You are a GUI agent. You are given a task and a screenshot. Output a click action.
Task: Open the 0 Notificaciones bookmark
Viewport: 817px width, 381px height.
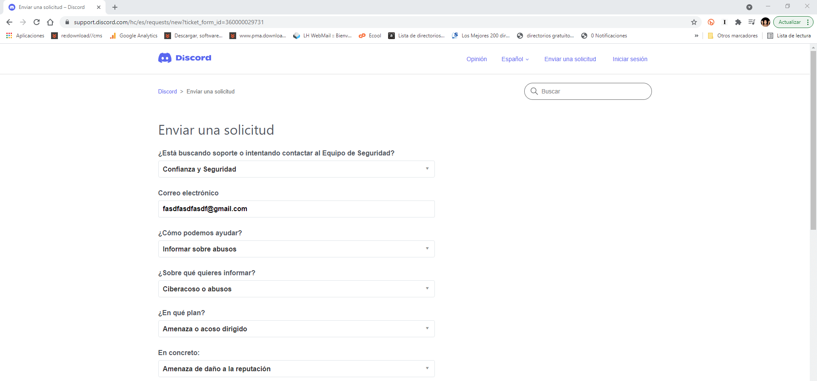(604, 36)
